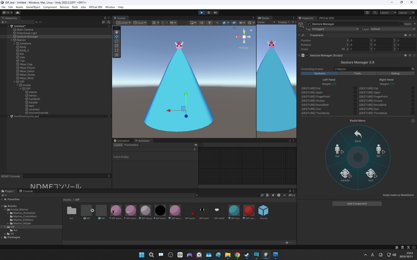Click the Add Component button

[x=357, y=203]
